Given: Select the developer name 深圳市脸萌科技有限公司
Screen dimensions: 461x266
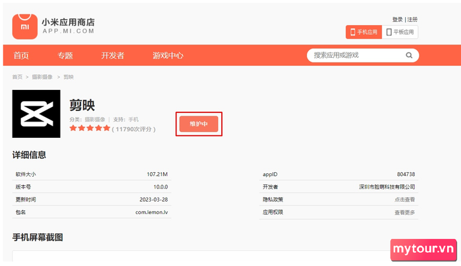Looking at the screenshot, I should coord(387,187).
